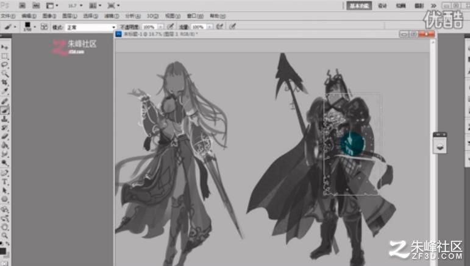Select the 3D Camera Rotate tool
Viewport: 470px width, 266px height.
[4, 218]
